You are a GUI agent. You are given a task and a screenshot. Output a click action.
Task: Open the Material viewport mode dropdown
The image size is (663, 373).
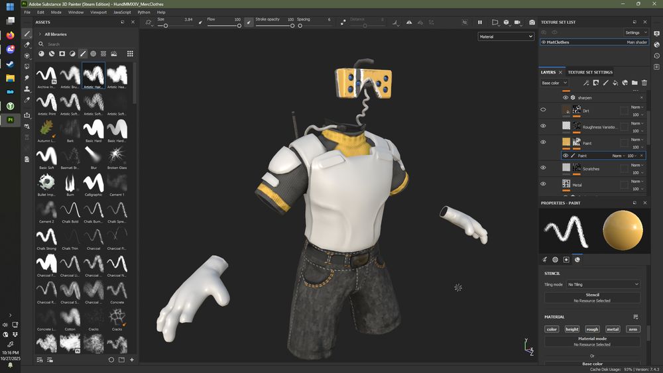pos(506,36)
